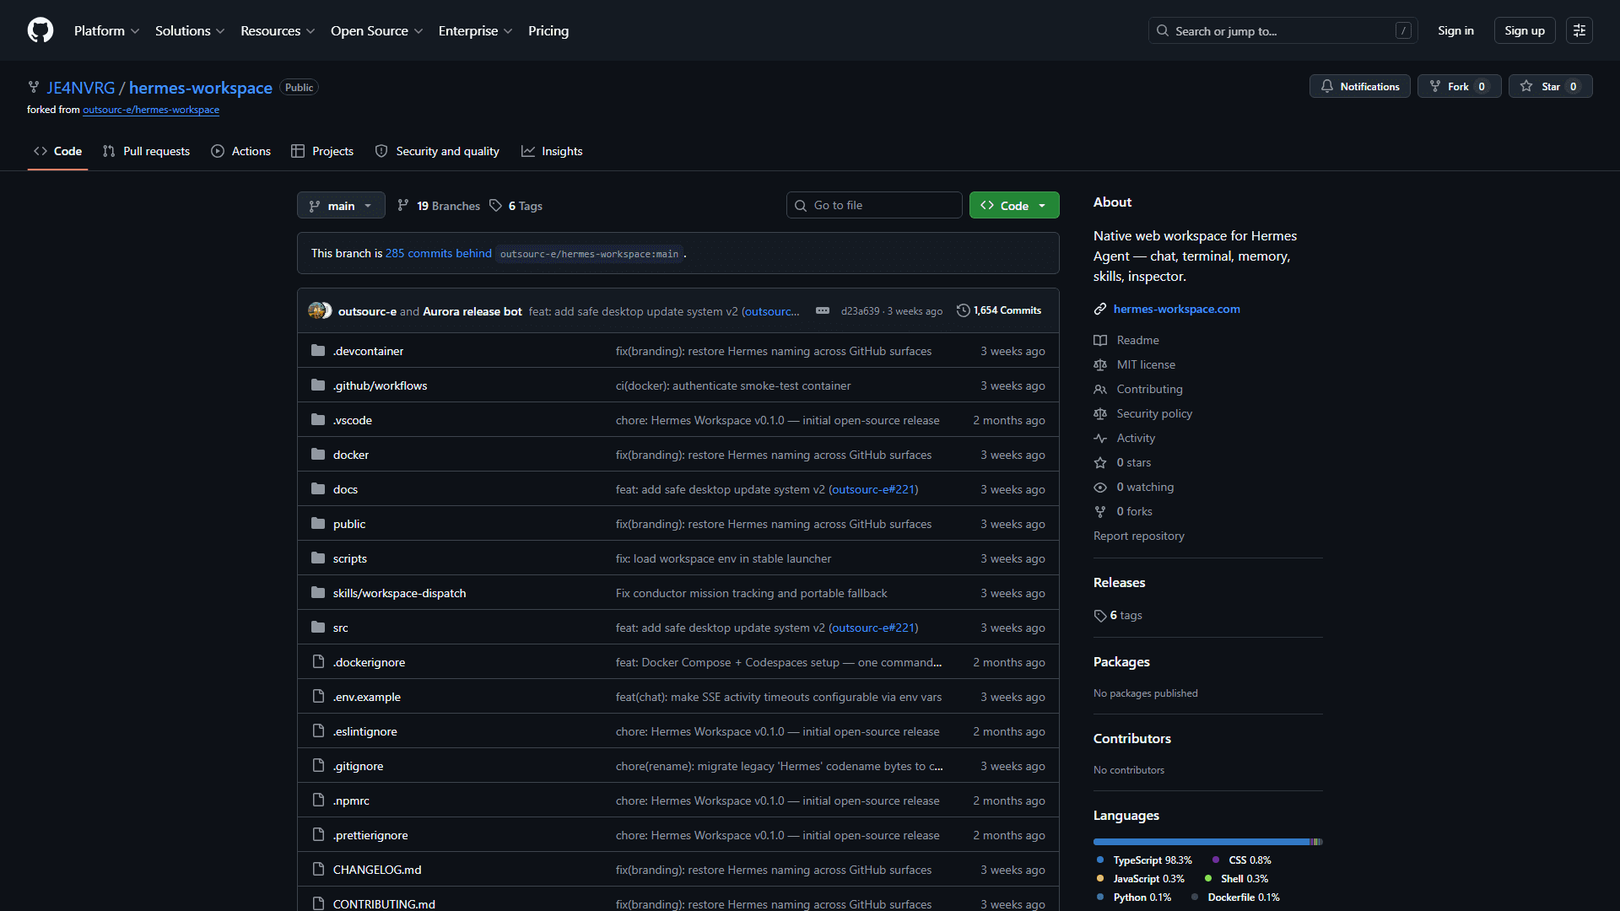Click the Notifications bell button
Image resolution: width=1620 pixels, height=911 pixels.
point(1359,86)
